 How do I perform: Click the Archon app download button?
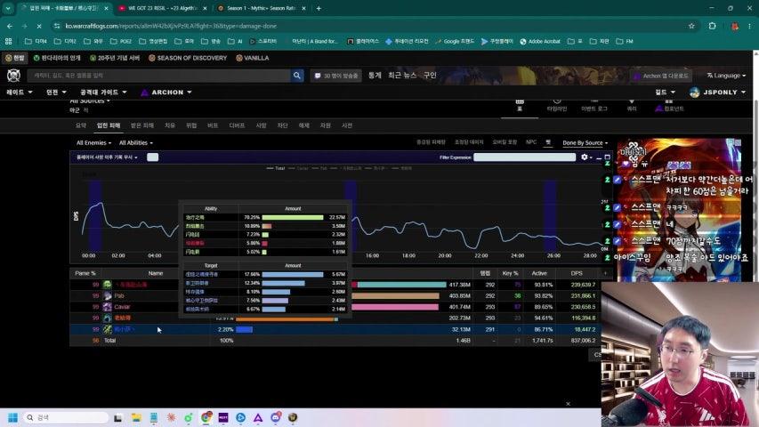(661, 76)
